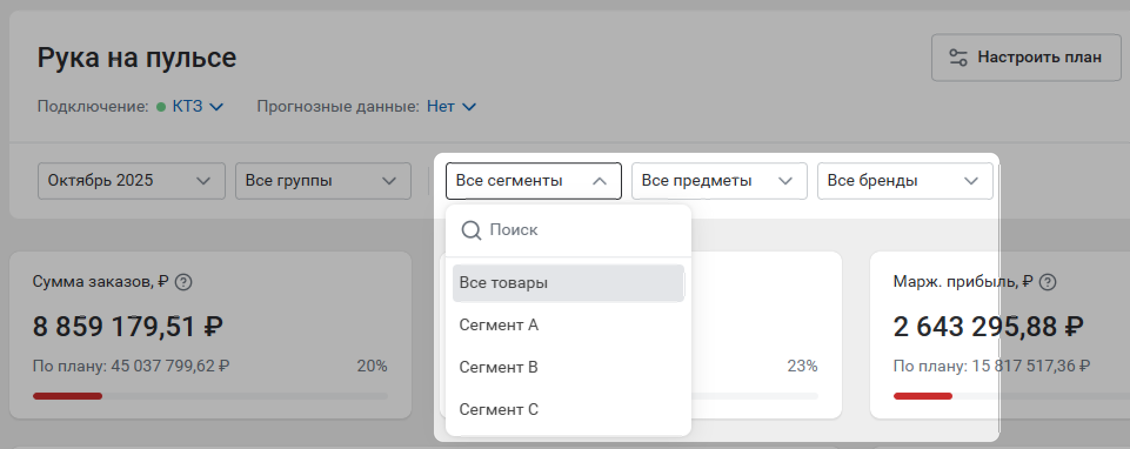Click help icon next to Сумма заказов

click(x=183, y=283)
